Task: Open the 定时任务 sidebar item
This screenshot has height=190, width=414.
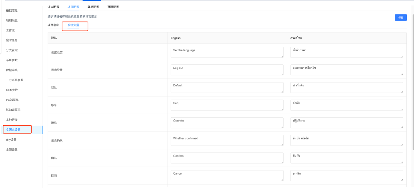Action: tap(12, 40)
